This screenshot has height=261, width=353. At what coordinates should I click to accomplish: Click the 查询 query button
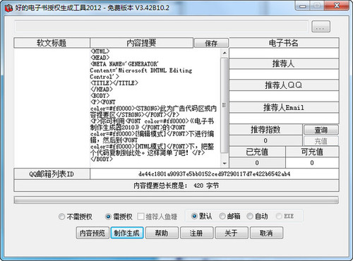[321, 130]
